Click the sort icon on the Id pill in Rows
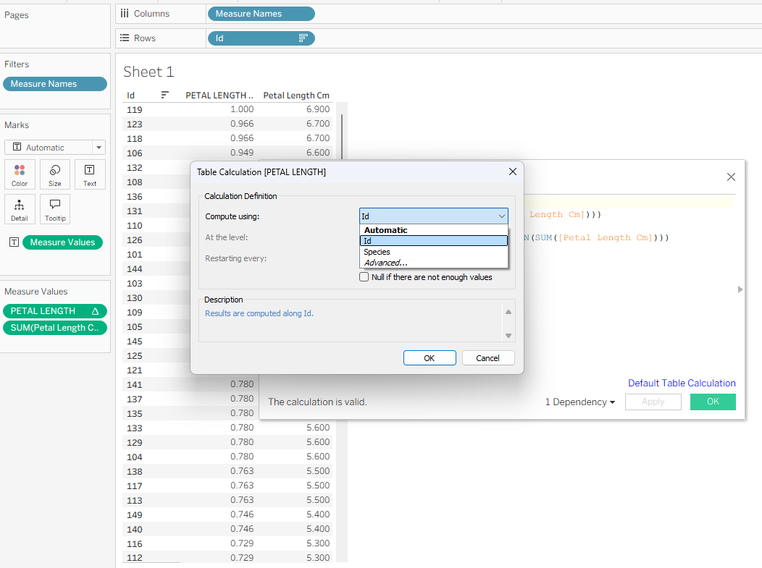 tap(303, 38)
